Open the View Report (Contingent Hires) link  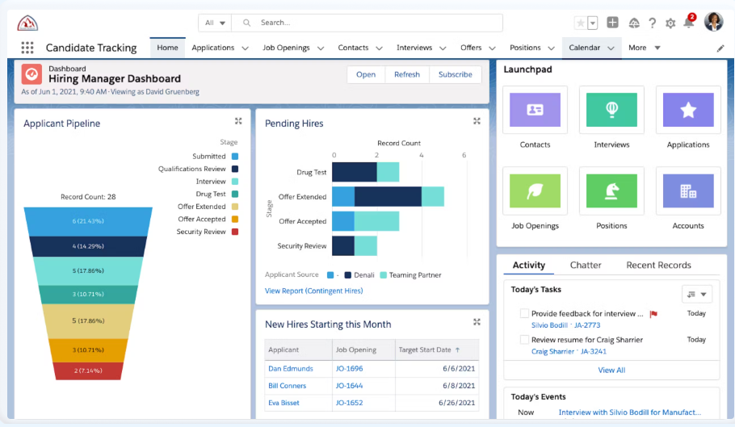[313, 291]
